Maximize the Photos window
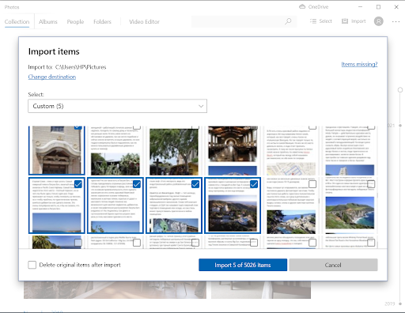The image size is (405, 313). click(378, 7)
